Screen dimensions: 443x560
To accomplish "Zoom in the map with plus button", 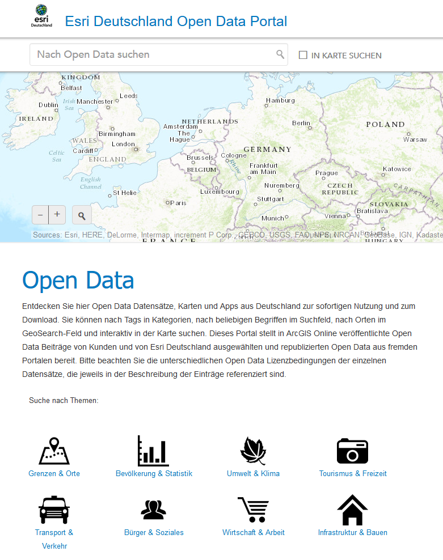I will [x=57, y=215].
